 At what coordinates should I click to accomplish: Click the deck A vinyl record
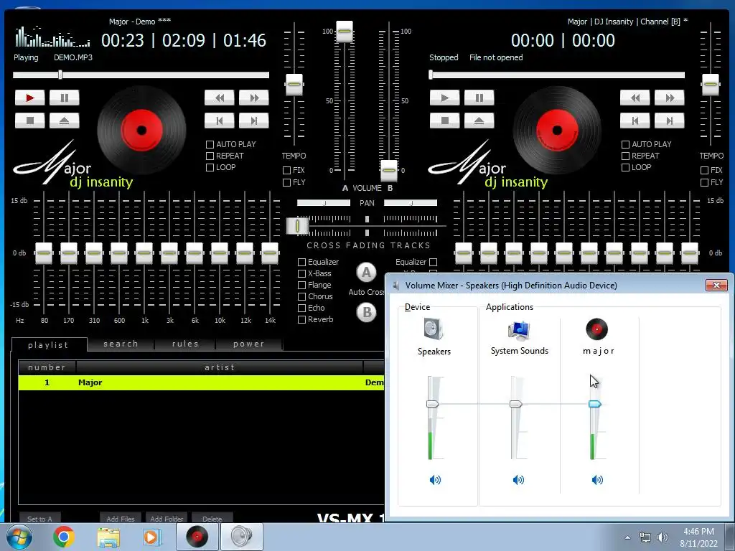pos(141,130)
